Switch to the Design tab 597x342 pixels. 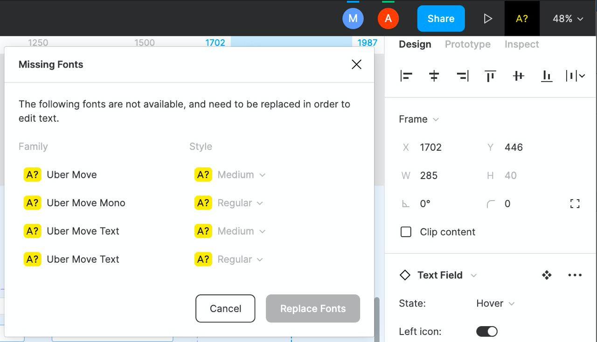[x=415, y=44]
